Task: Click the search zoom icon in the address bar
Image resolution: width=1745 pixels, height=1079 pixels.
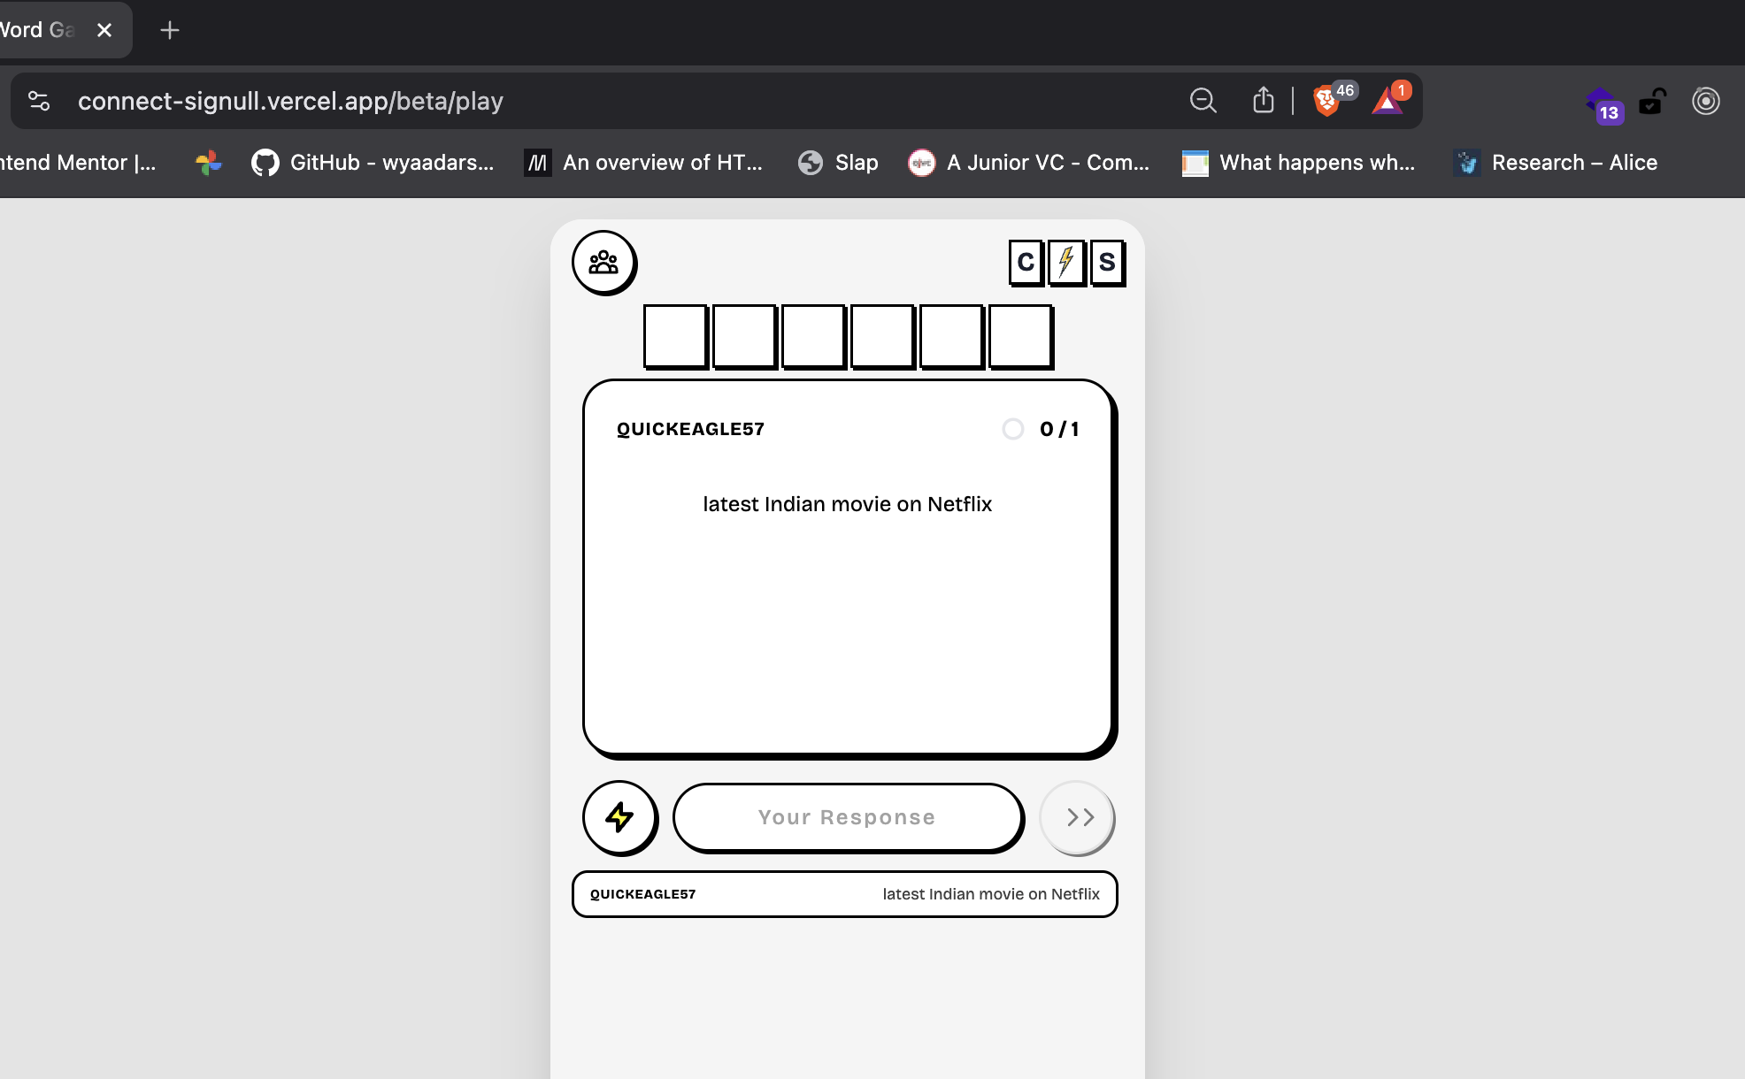Action: click(x=1203, y=100)
